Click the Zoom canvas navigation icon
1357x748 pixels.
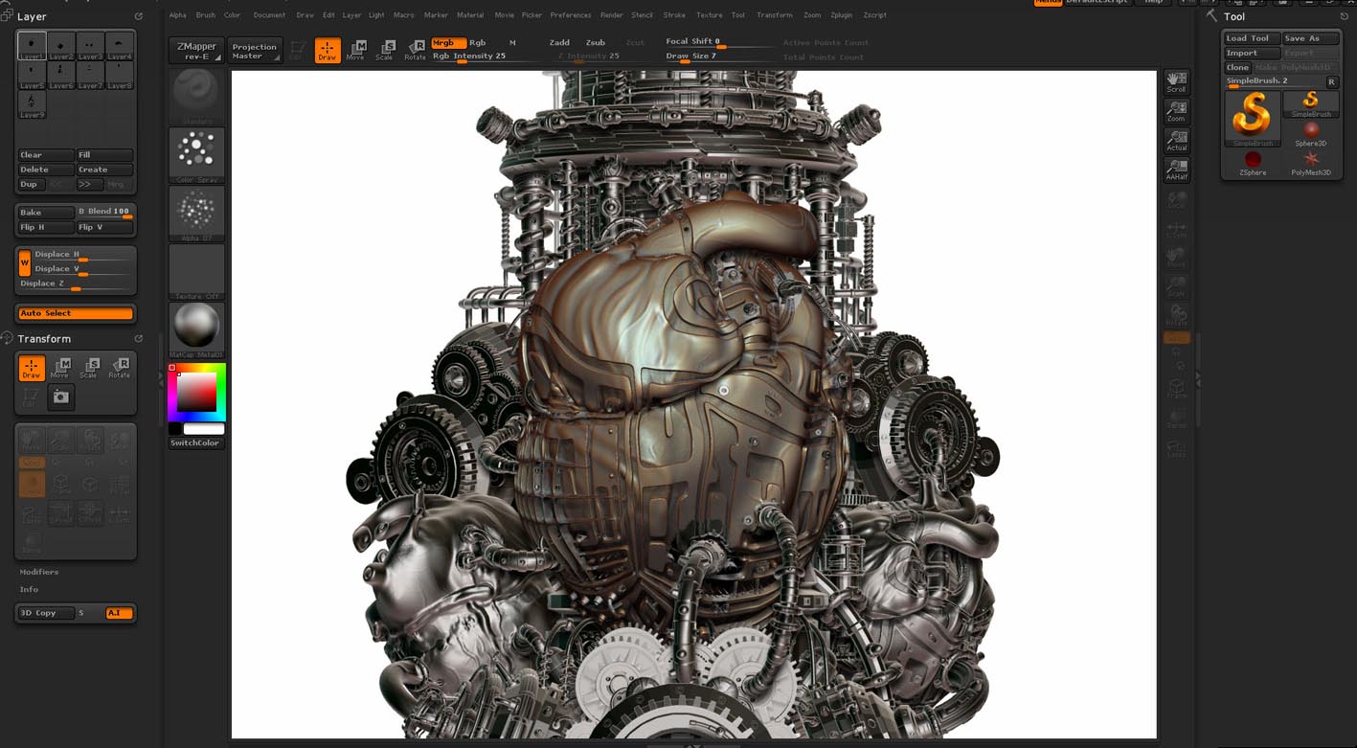click(x=1176, y=112)
